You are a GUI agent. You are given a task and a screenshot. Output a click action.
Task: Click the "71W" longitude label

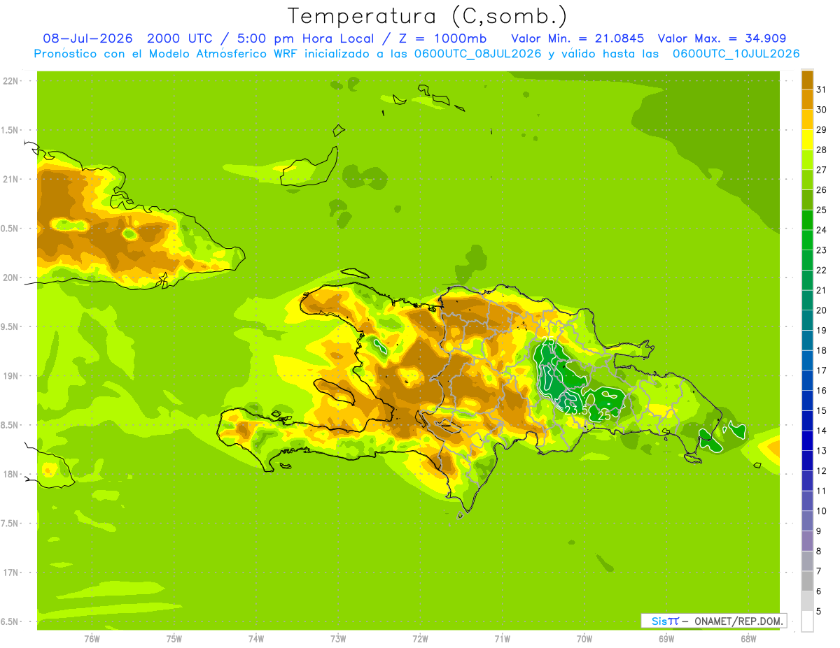click(502, 639)
